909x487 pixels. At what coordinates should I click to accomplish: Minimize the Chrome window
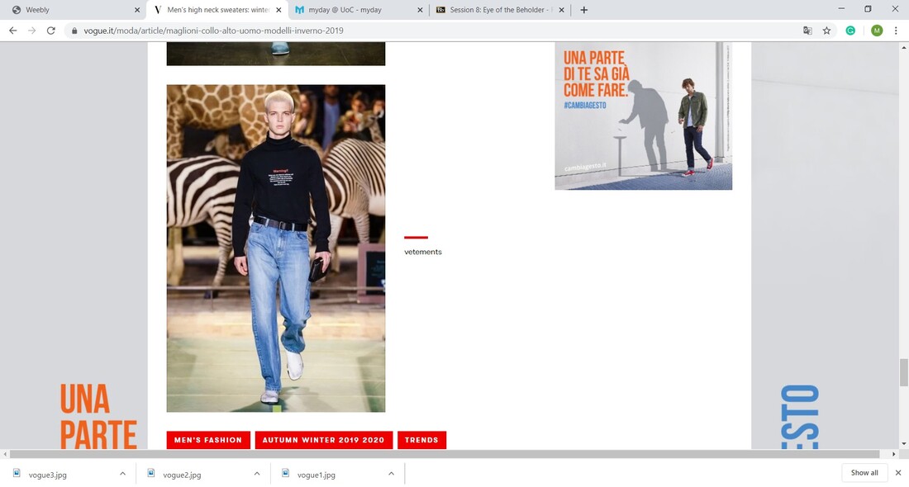pos(841,9)
